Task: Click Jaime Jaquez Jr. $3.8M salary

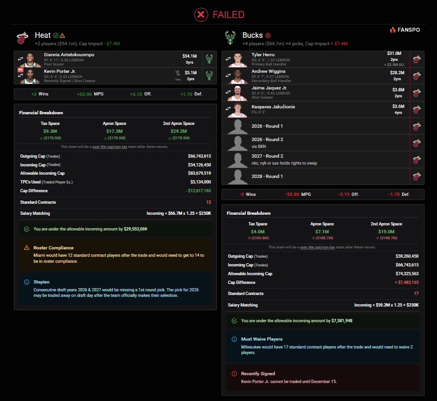Action: (x=398, y=89)
